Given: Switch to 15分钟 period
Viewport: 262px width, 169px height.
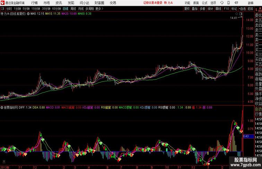Looking at the screenshot, I should click(36, 9).
